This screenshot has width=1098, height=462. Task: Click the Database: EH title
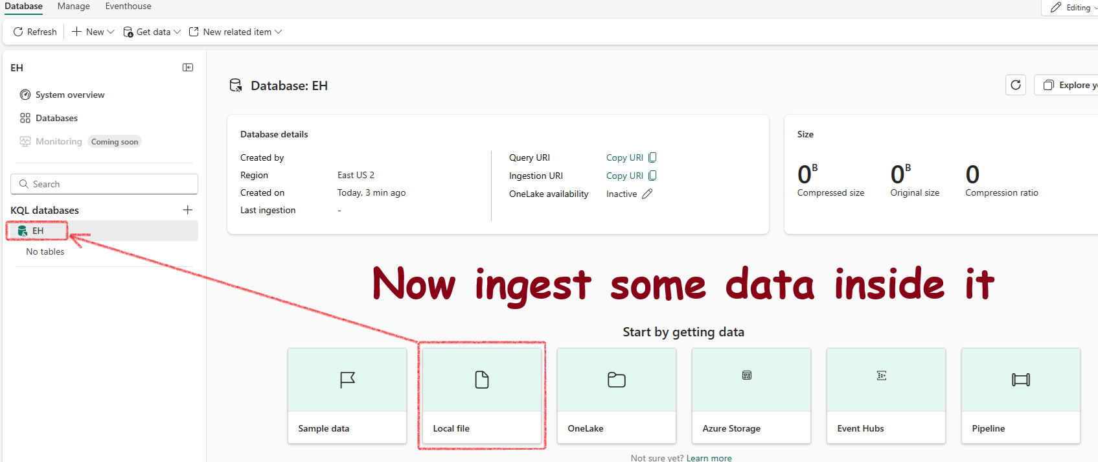tap(289, 86)
